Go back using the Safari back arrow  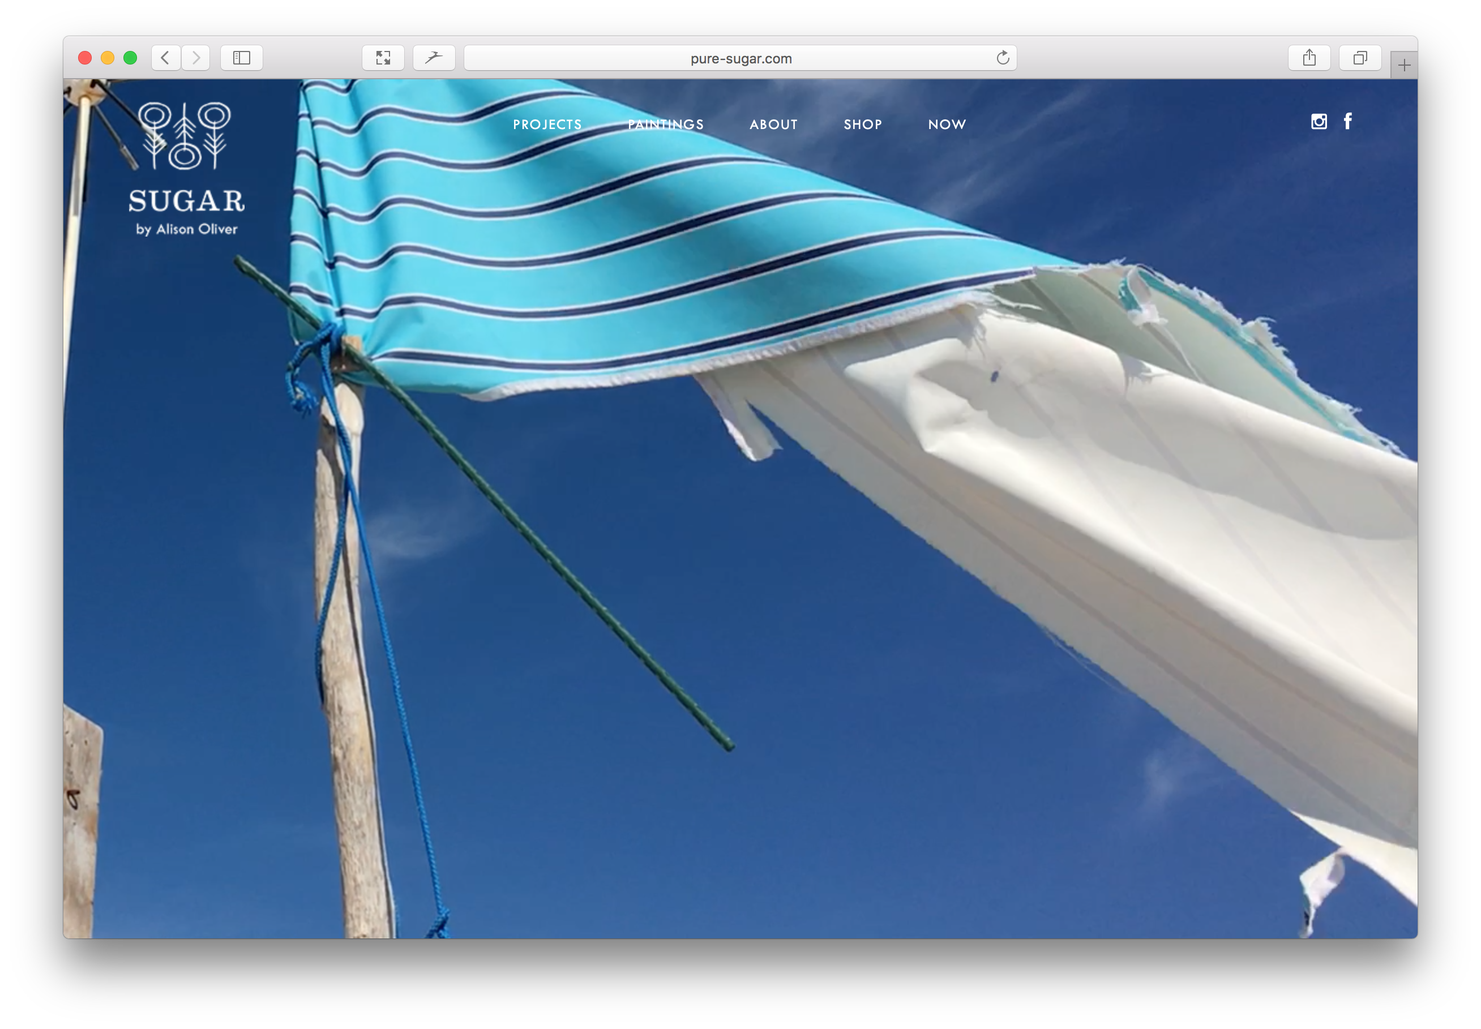click(166, 58)
